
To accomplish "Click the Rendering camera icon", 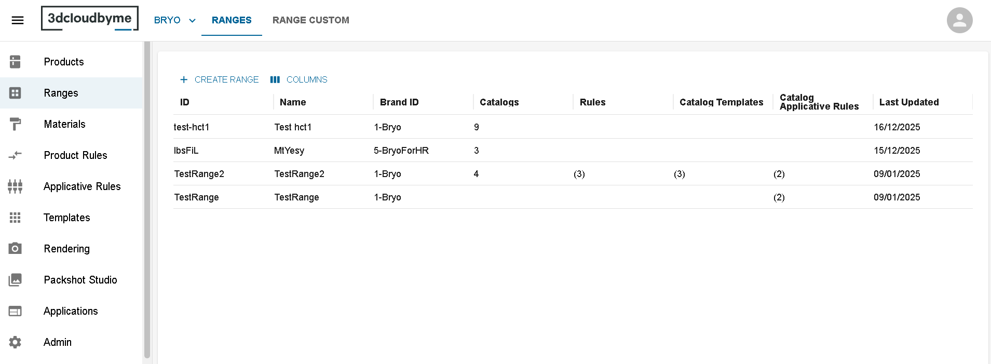I will [x=15, y=249].
